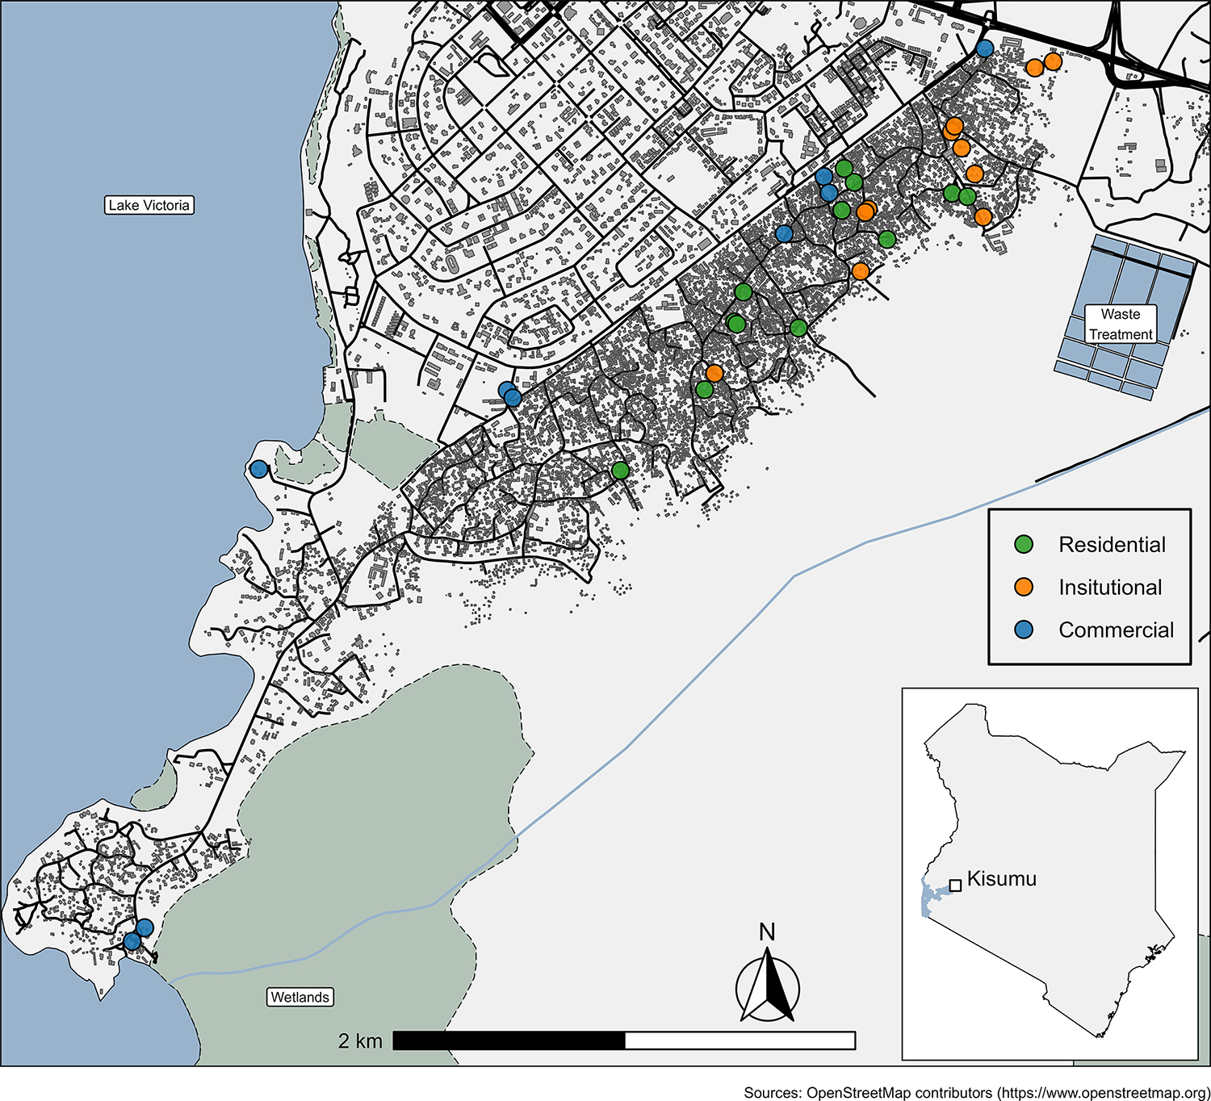Viewport: 1211px width, 1101px height.
Task: Click the blue marker beside the top-right highway
Action: [x=984, y=48]
